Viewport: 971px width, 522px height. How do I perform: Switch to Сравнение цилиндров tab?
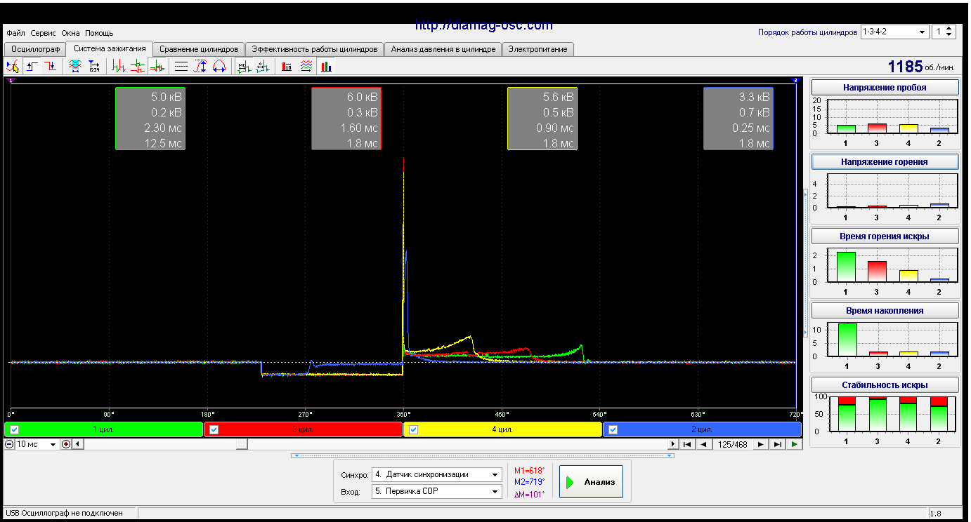coord(200,49)
